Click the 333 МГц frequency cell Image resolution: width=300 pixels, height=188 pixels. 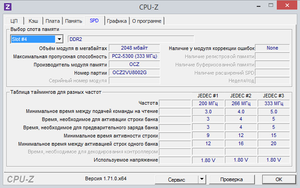coord(274,103)
